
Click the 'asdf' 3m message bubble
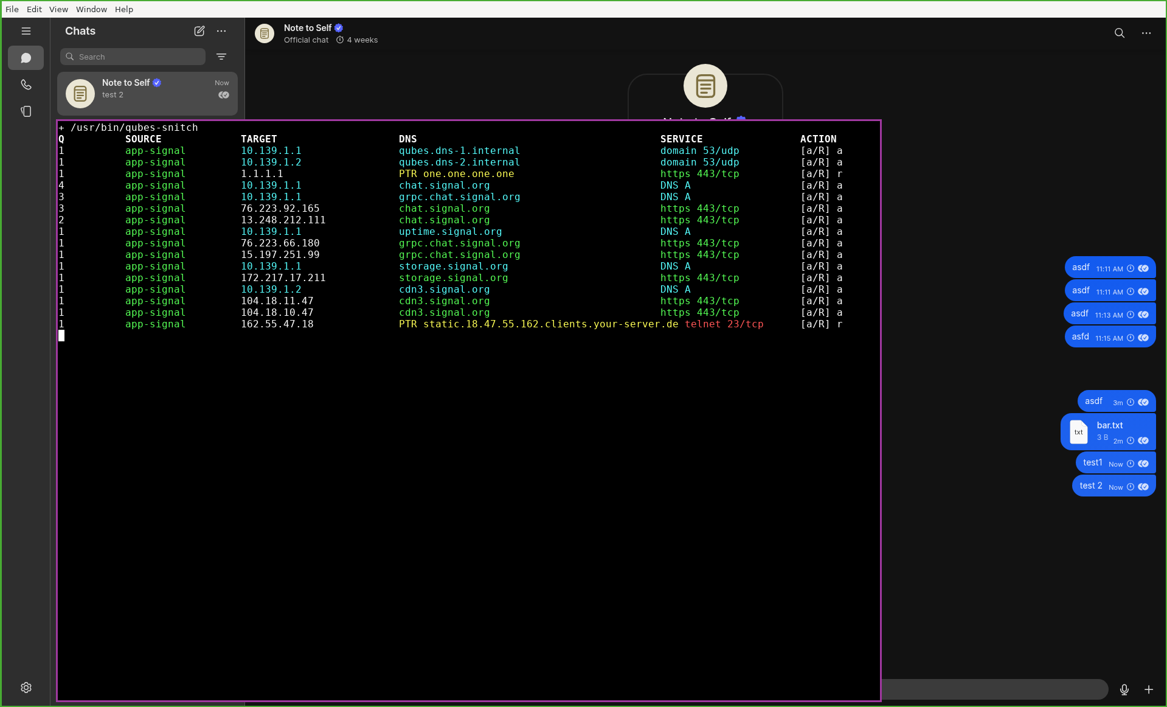click(1117, 401)
